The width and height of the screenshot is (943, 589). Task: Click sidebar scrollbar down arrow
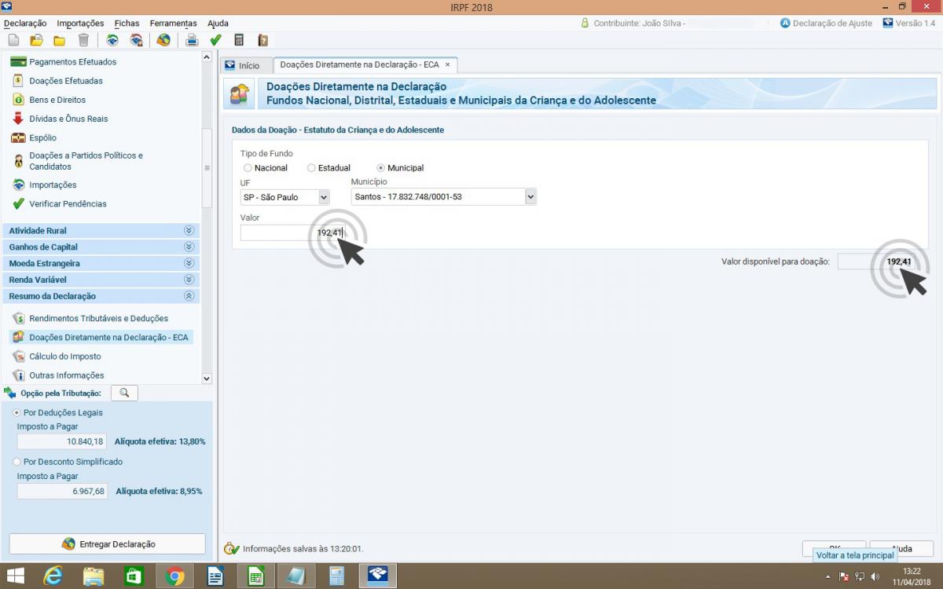point(207,379)
